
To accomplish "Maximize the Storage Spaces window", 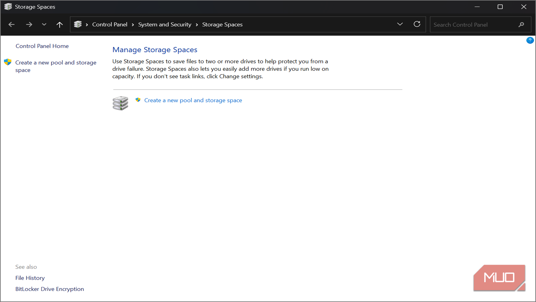I will [x=500, y=7].
